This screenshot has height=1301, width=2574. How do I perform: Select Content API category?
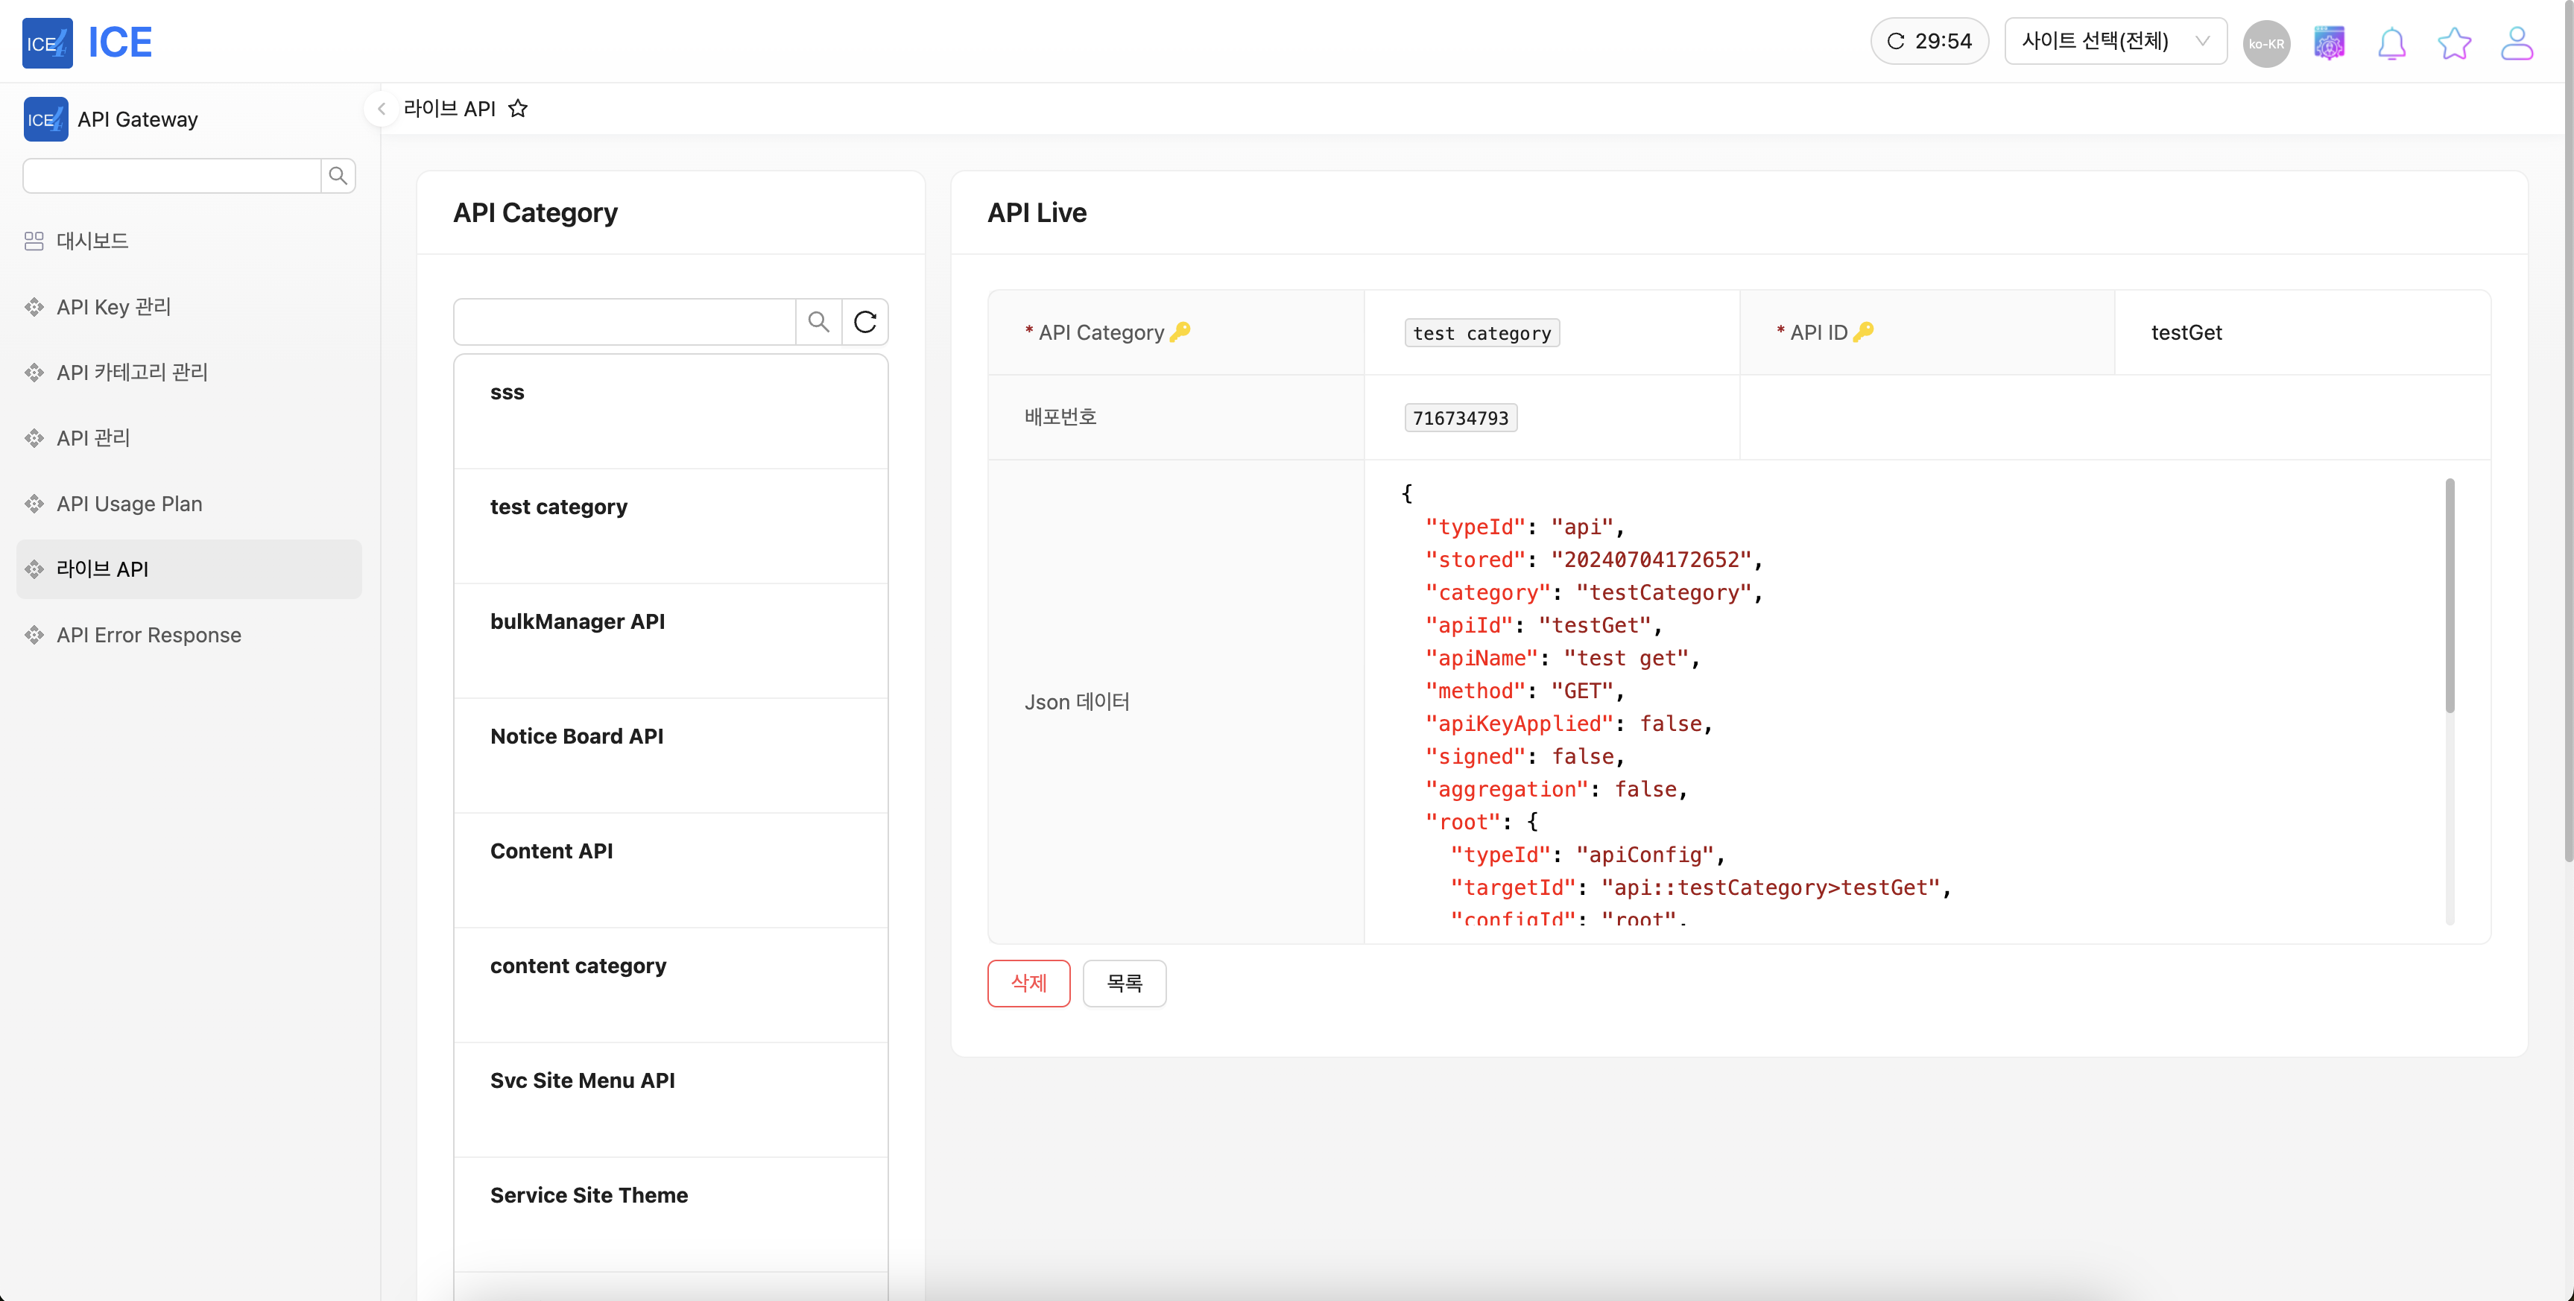(x=671, y=871)
